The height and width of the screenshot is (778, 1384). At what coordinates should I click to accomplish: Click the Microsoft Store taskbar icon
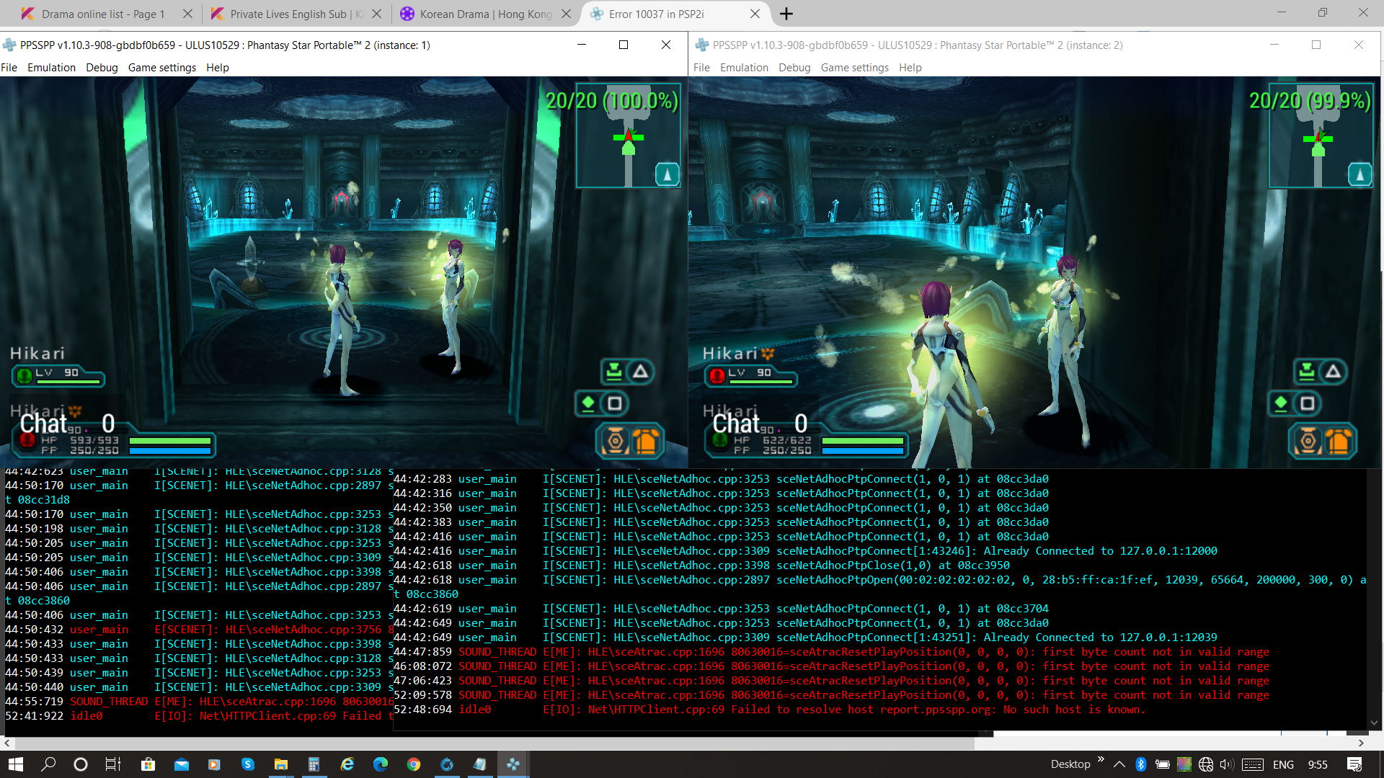148,764
